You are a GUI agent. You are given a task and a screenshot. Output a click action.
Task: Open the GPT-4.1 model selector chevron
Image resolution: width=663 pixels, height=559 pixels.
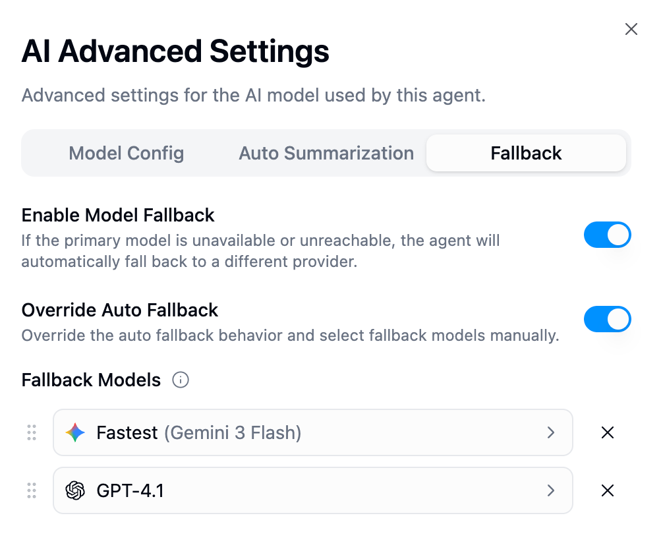pyautogui.click(x=551, y=490)
